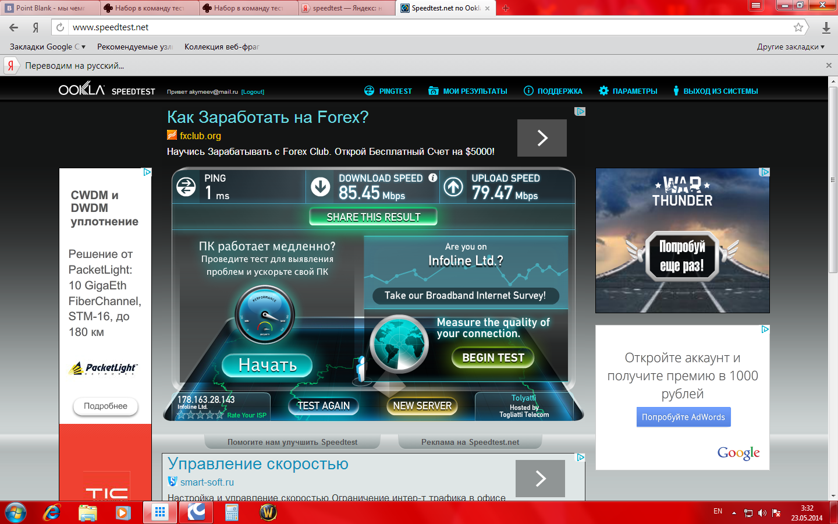The height and width of the screenshot is (524, 838).
Task: Click the download speed arrow icon
Action: click(321, 187)
